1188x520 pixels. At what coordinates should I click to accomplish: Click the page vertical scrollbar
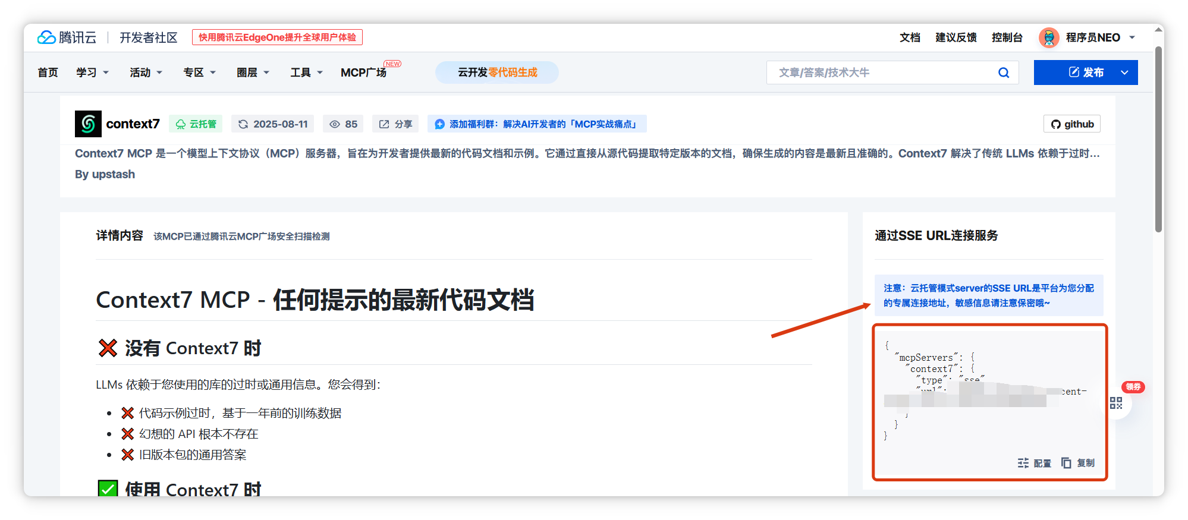1159,139
